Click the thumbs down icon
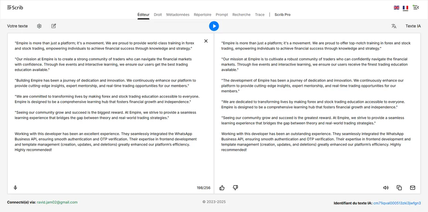 235,188
